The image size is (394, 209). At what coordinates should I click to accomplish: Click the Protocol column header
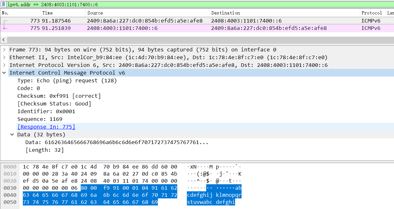tap(371, 13)
